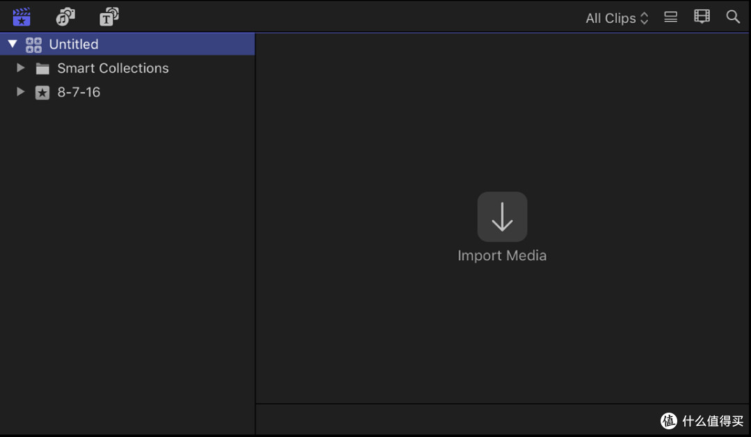Select the Smart Collections folder
Image resolution: width=751 pixels, height=437 pixels.
[127, 68]
